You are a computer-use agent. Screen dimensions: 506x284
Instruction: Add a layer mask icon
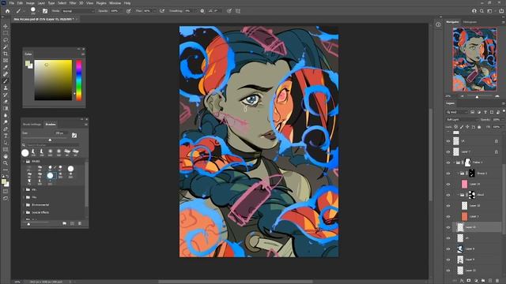pyautogui.click(x=469, y=281)
